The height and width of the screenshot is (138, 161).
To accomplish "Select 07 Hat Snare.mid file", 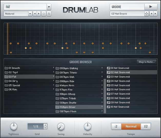I will pyautogui.click(x=132, y=94).
